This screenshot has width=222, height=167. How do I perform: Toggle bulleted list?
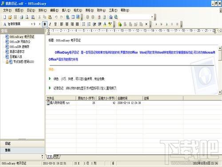(x=83, y=24)
